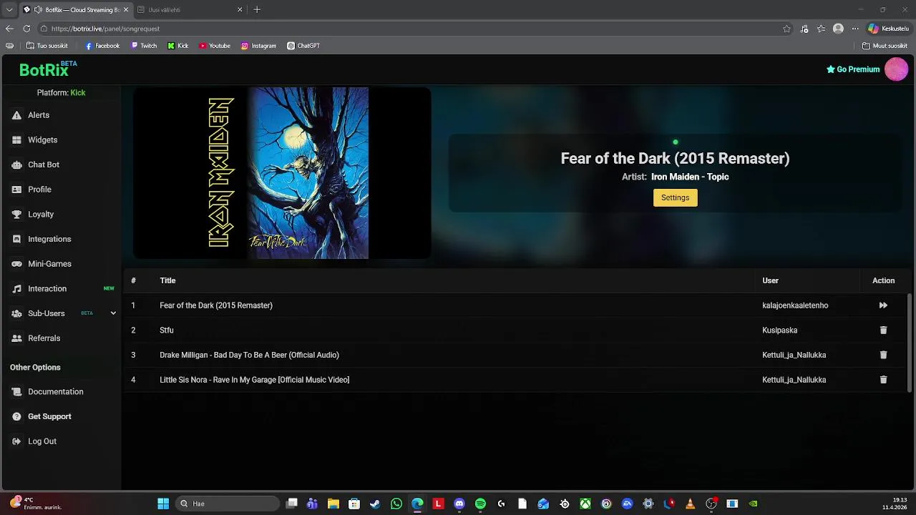Open the browser profile icon
Image resolution: width=916 pixels, height=515 pixels.
point(838,29)
